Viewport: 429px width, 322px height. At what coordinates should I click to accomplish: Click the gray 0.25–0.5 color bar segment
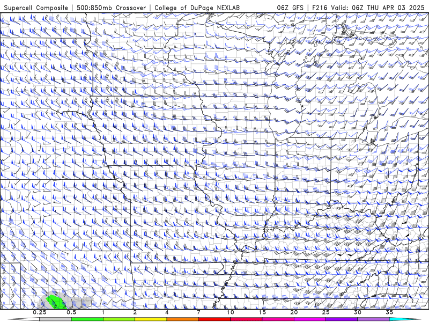(x=55, y=319)
